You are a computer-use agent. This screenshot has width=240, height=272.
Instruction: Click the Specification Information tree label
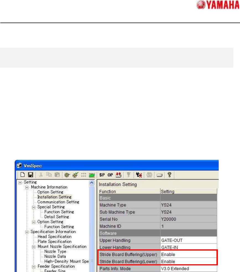53,232
